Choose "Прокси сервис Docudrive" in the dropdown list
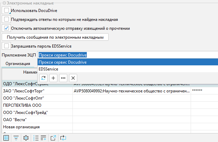Screen dimensions: 218x142 pos(63,62)
